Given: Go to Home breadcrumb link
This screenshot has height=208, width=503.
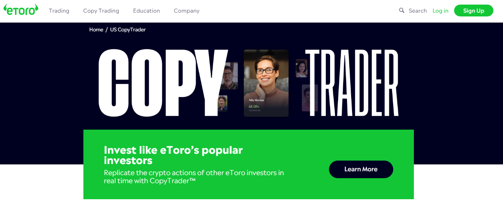Looking at the screenshot, I should click(96, 29).
